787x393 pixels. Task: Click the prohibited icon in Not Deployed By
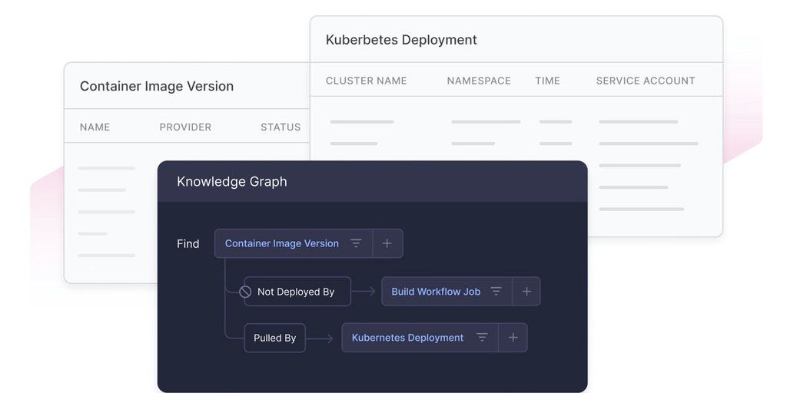(246, 292)
